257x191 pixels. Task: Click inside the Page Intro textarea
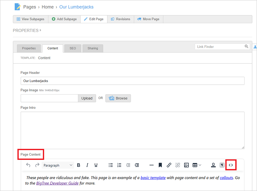(132, 130)
